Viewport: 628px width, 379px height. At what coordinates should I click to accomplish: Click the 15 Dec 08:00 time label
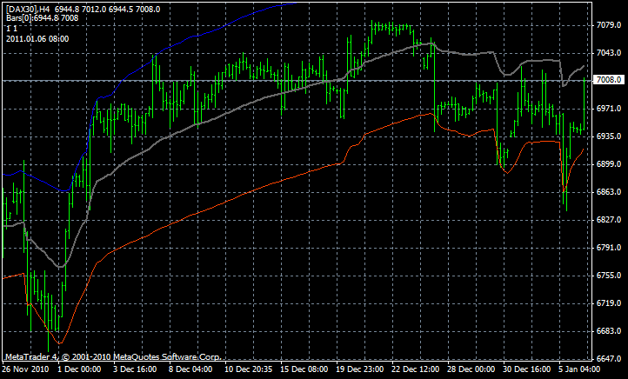coord(304,369)
